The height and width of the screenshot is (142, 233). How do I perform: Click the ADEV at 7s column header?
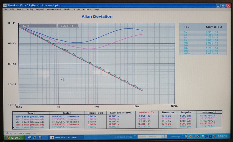pos(147,112)
